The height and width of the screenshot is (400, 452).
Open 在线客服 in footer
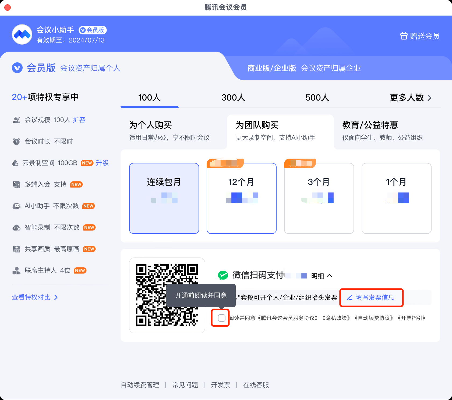pos(256,385)
